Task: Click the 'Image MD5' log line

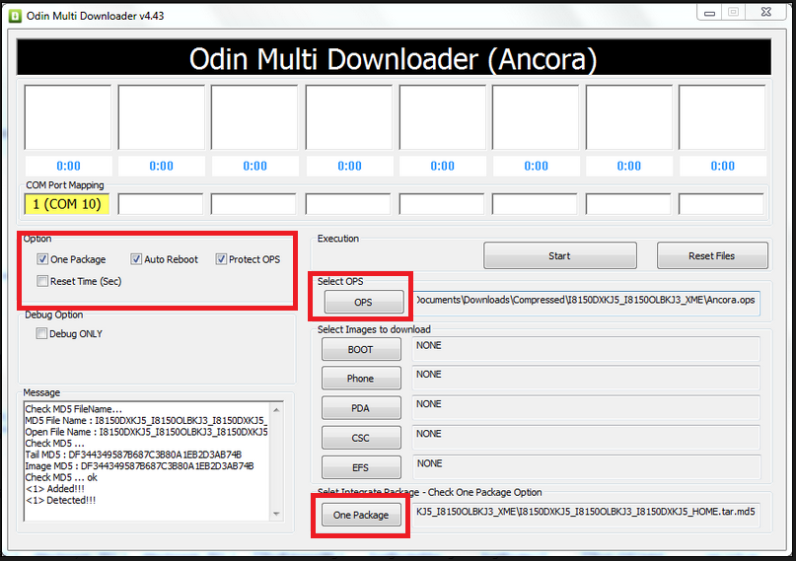Action: pos(140,465)
